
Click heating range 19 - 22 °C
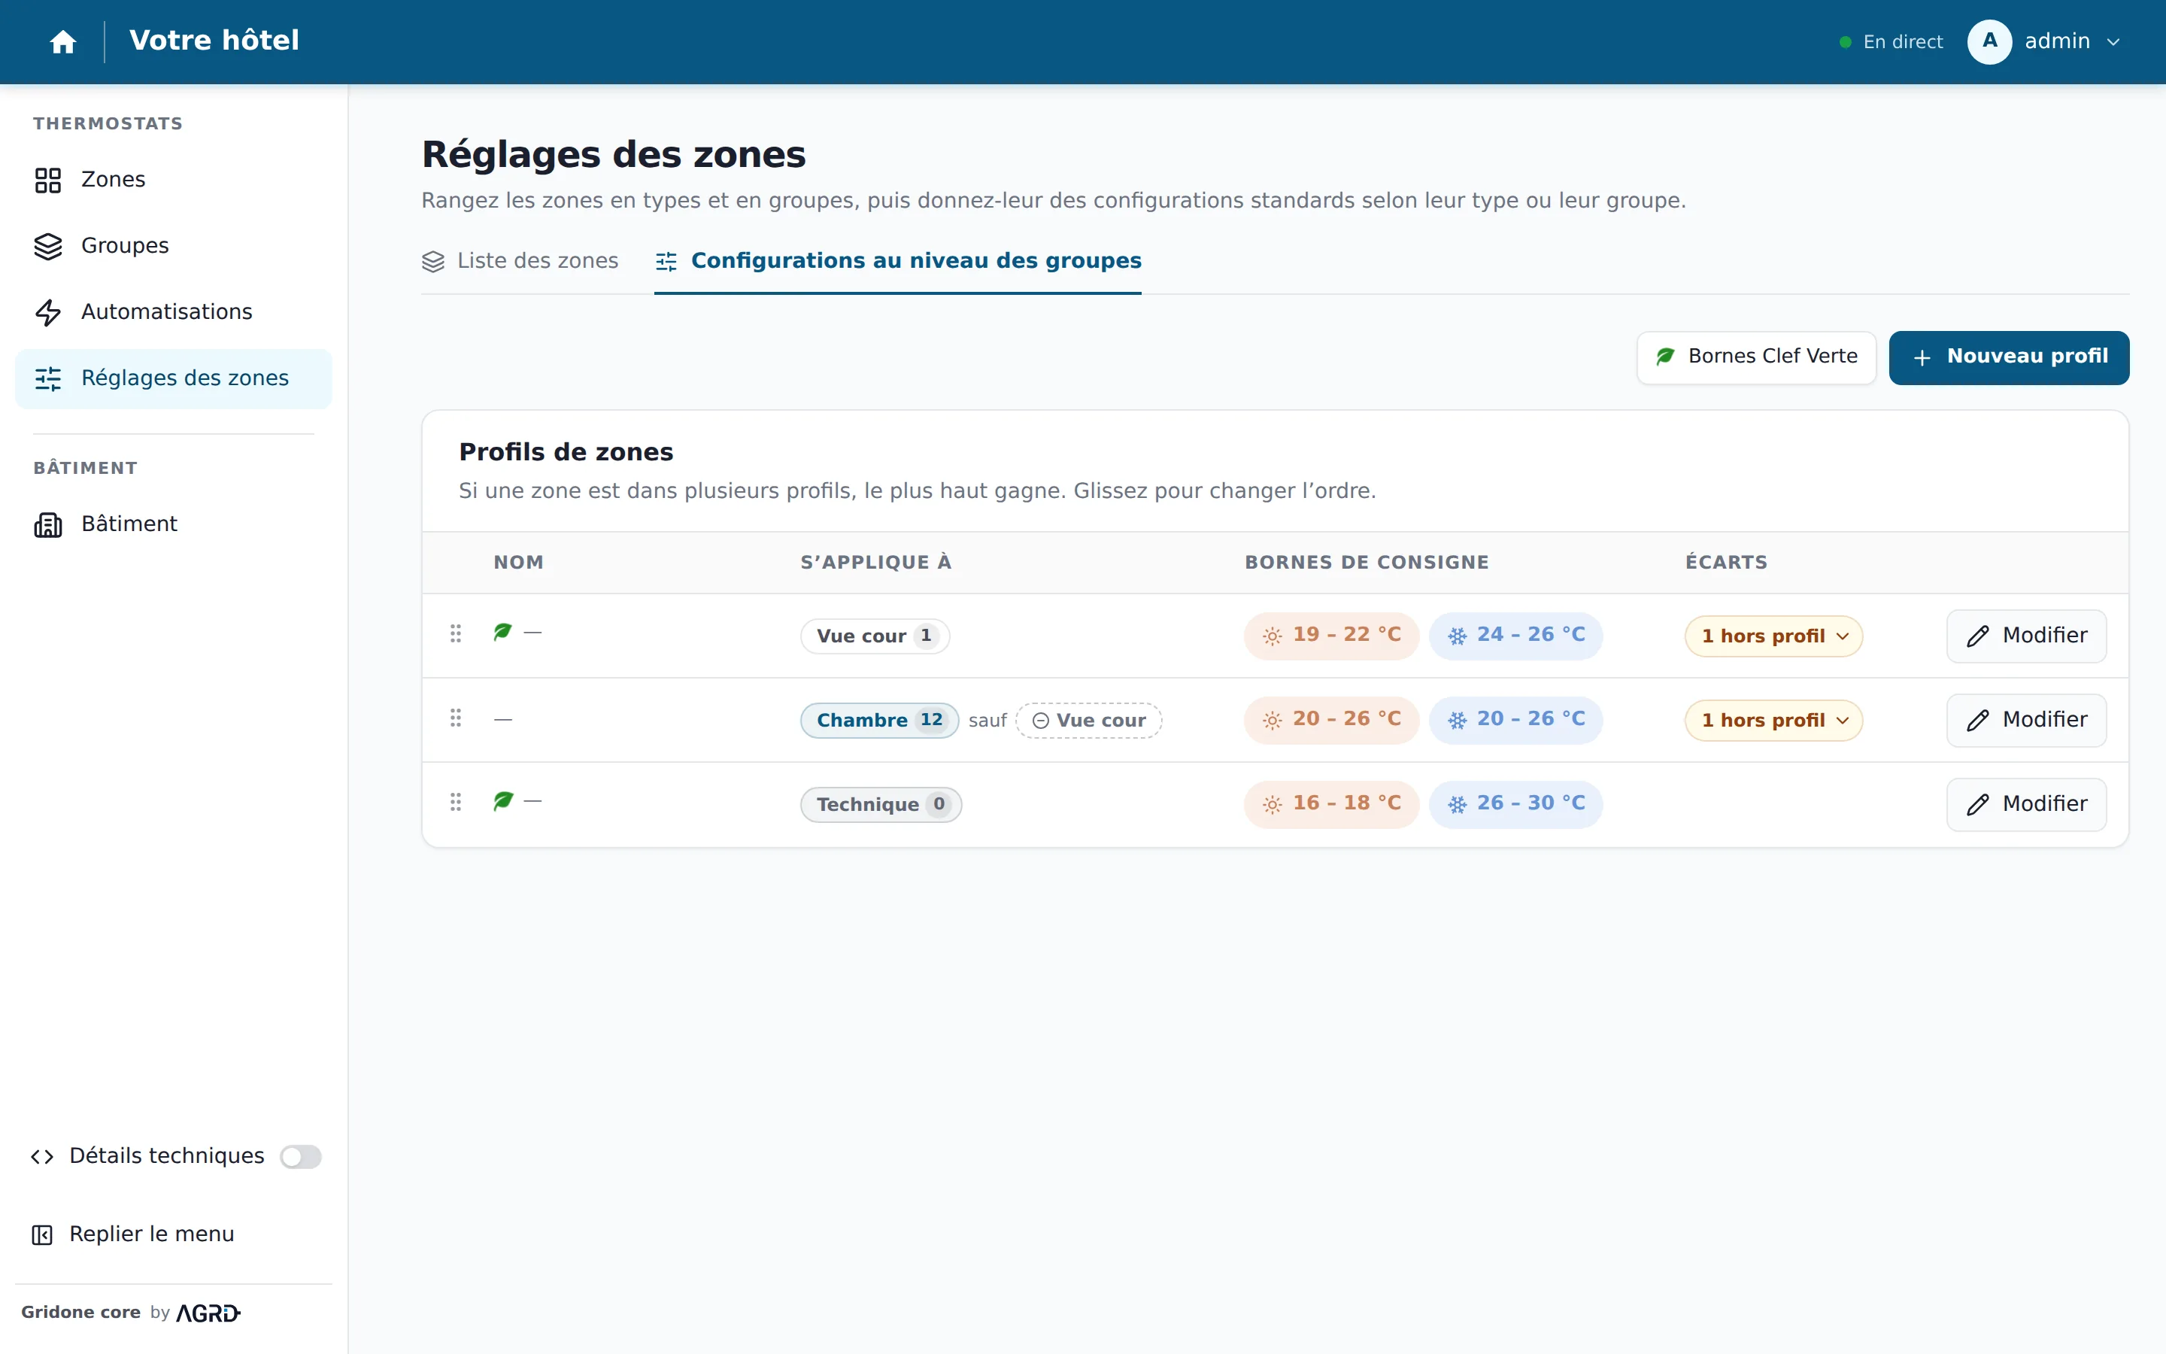tap(1331, 636)
